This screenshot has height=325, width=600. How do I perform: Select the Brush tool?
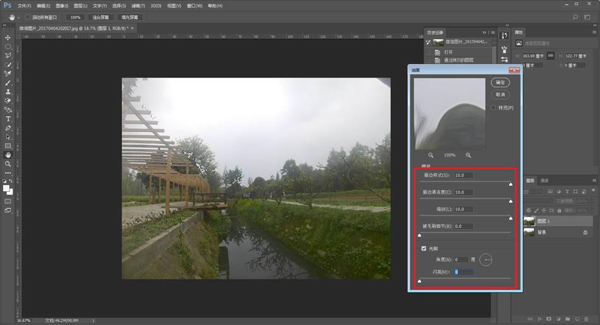(x=8, y=83)
